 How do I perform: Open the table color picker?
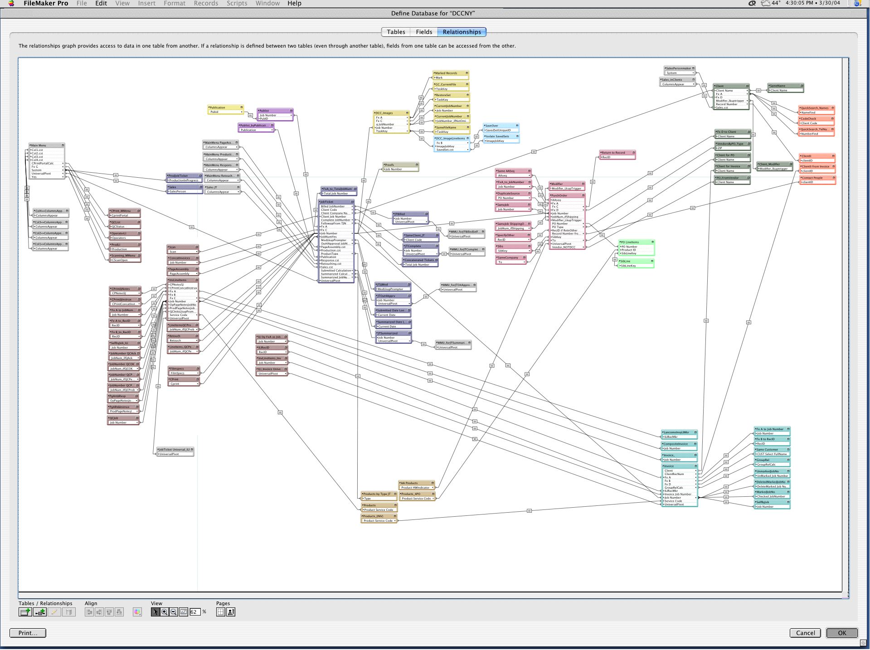pyautogui.click(x=137, y=612)
